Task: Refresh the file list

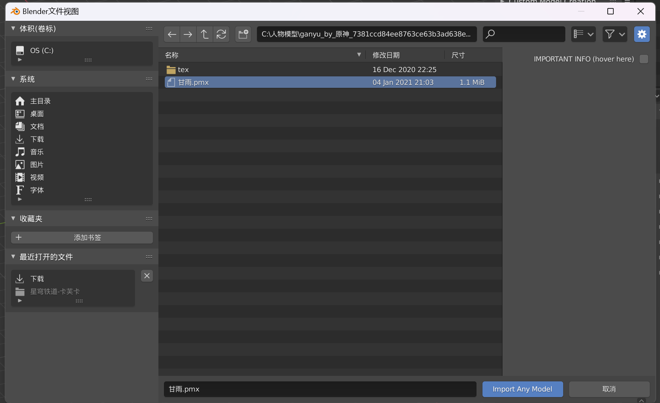Action: click(221, 34)
